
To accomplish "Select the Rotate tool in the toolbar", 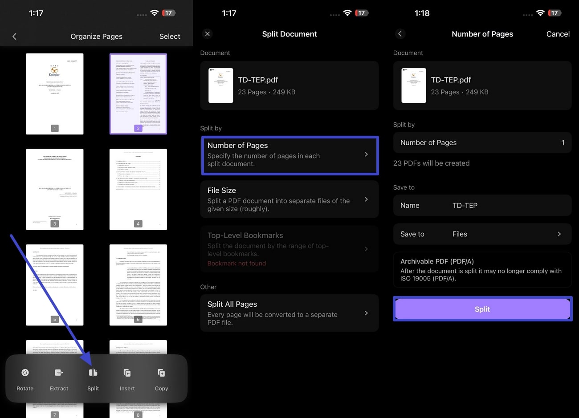I will (x=25, y=377).
